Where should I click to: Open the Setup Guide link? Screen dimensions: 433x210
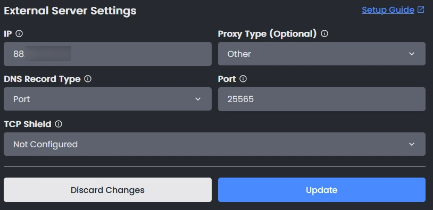coord(388,10)
